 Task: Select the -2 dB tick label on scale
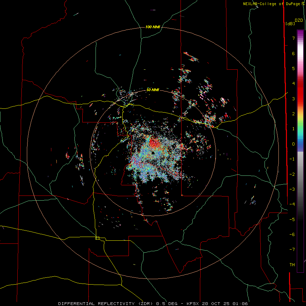click(292, 174)
